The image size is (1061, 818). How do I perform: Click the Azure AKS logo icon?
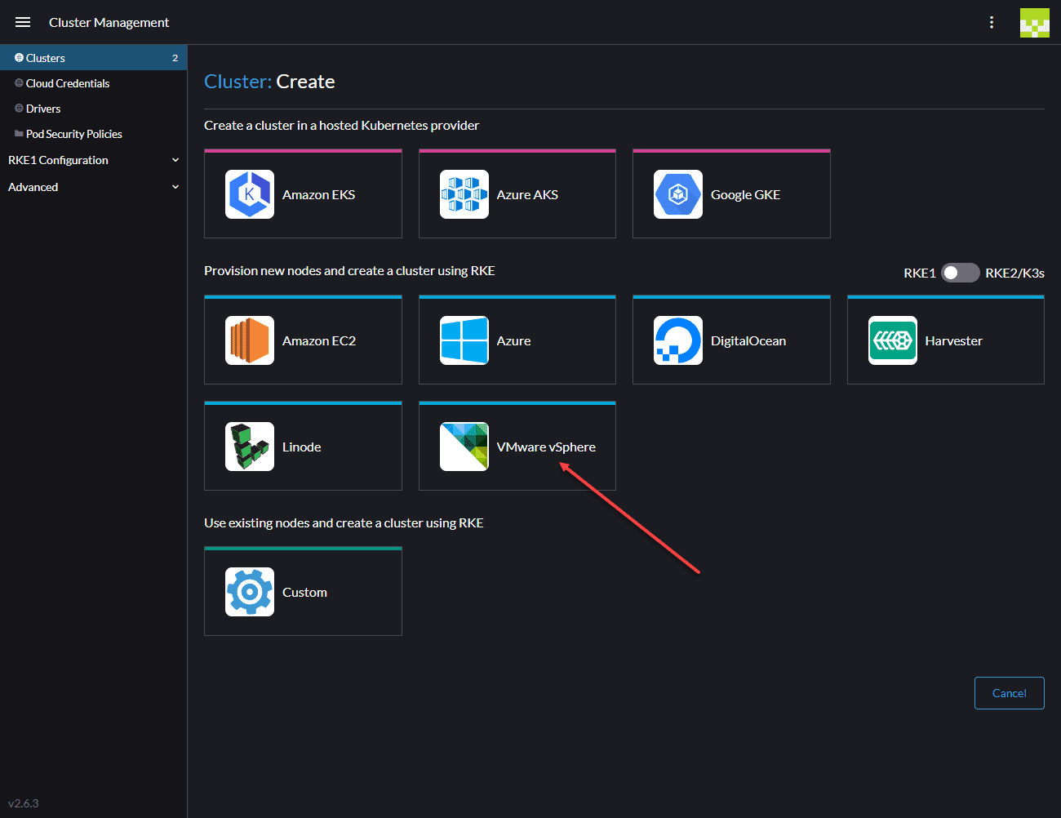(464, 194)
